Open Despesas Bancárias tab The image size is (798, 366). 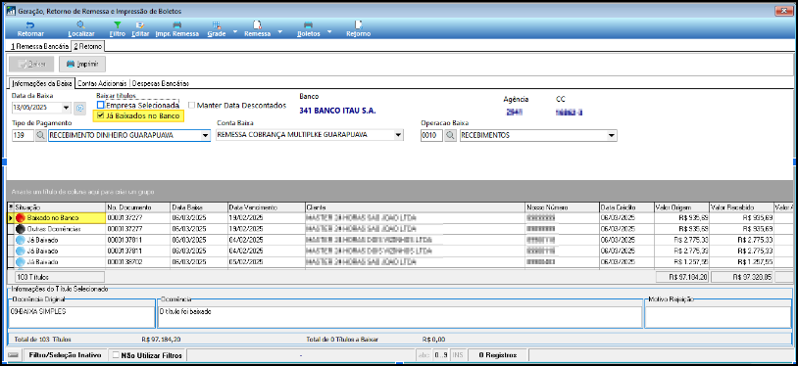pos(161,83)
